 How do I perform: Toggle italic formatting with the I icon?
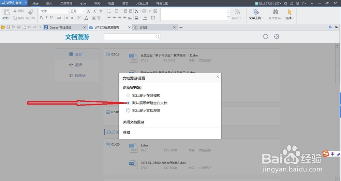pyautogui.click(x=46, y=18)
